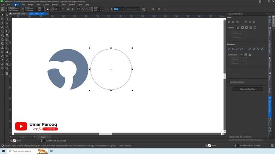Choose the Pie shape button

coord(83,9)
